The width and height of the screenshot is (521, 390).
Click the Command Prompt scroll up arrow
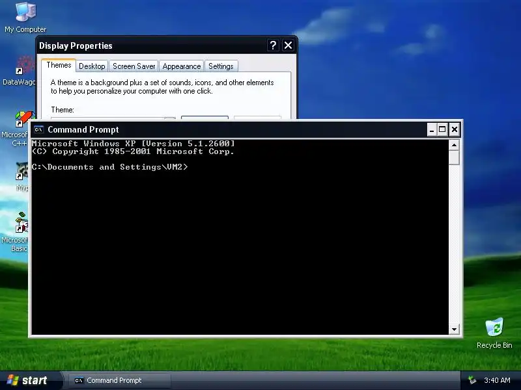click(454, 145)
